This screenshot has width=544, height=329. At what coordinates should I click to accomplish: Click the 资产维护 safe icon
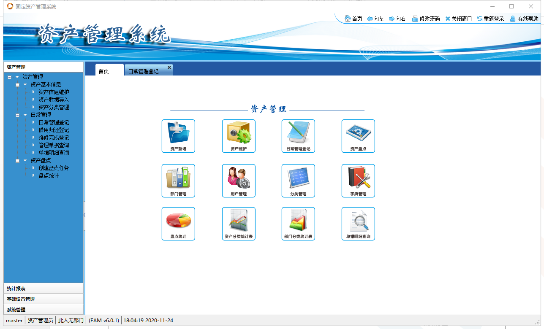239,133
